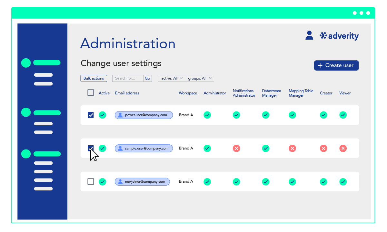Select the first green sidebar menu item
387x232 pixels.
click(47, 63)
